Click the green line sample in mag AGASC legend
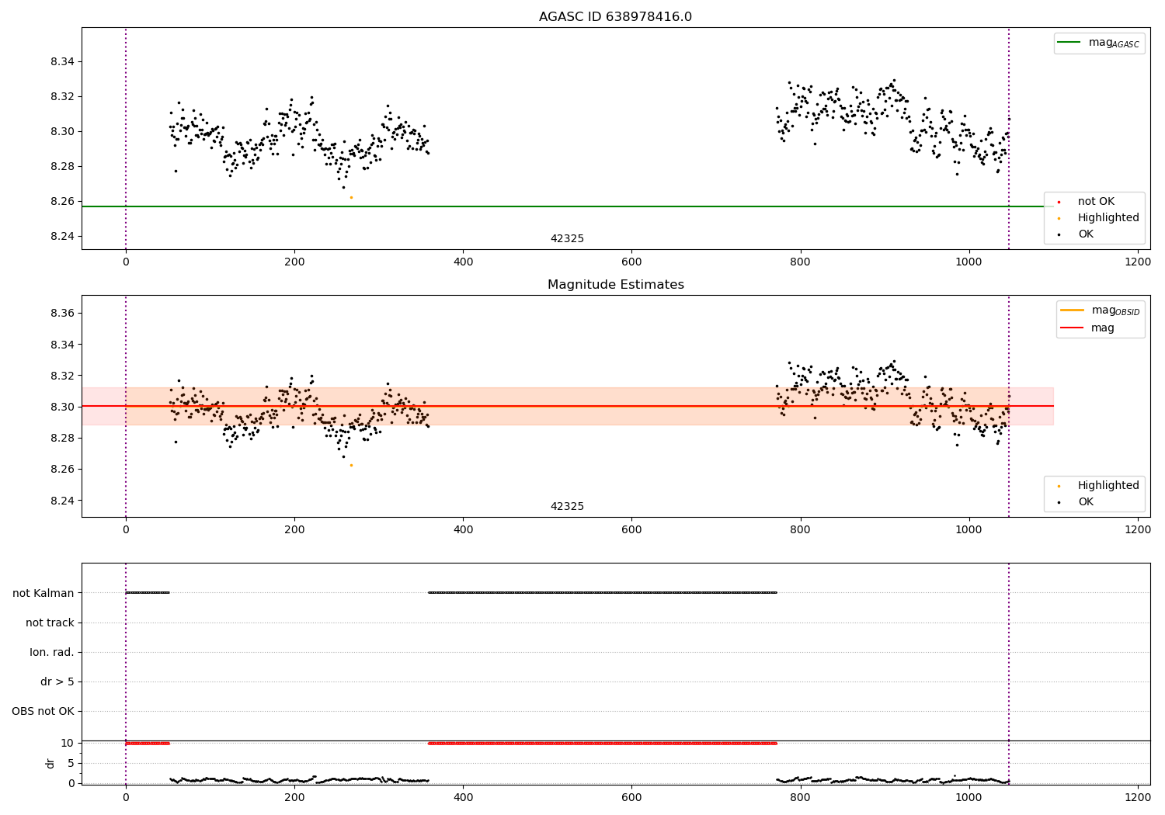Image resolution: width=1165 pixels, height=815 pixels. tap(1069, 43)
